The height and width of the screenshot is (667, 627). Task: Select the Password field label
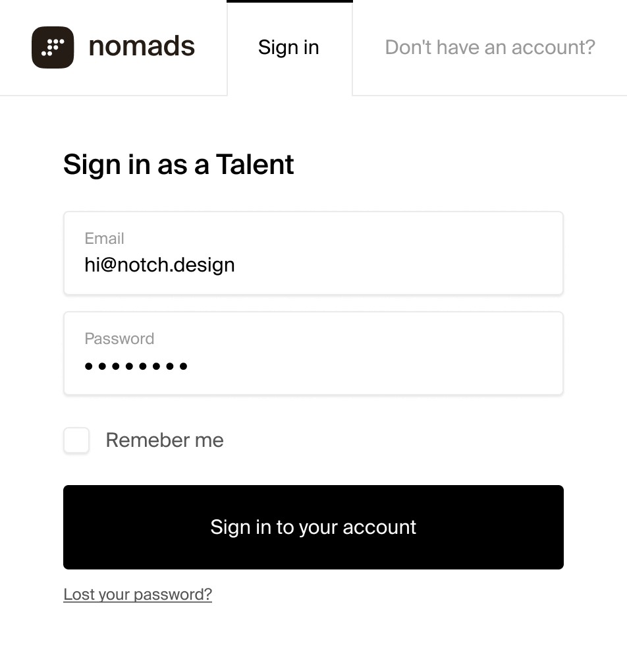[119, 339]
